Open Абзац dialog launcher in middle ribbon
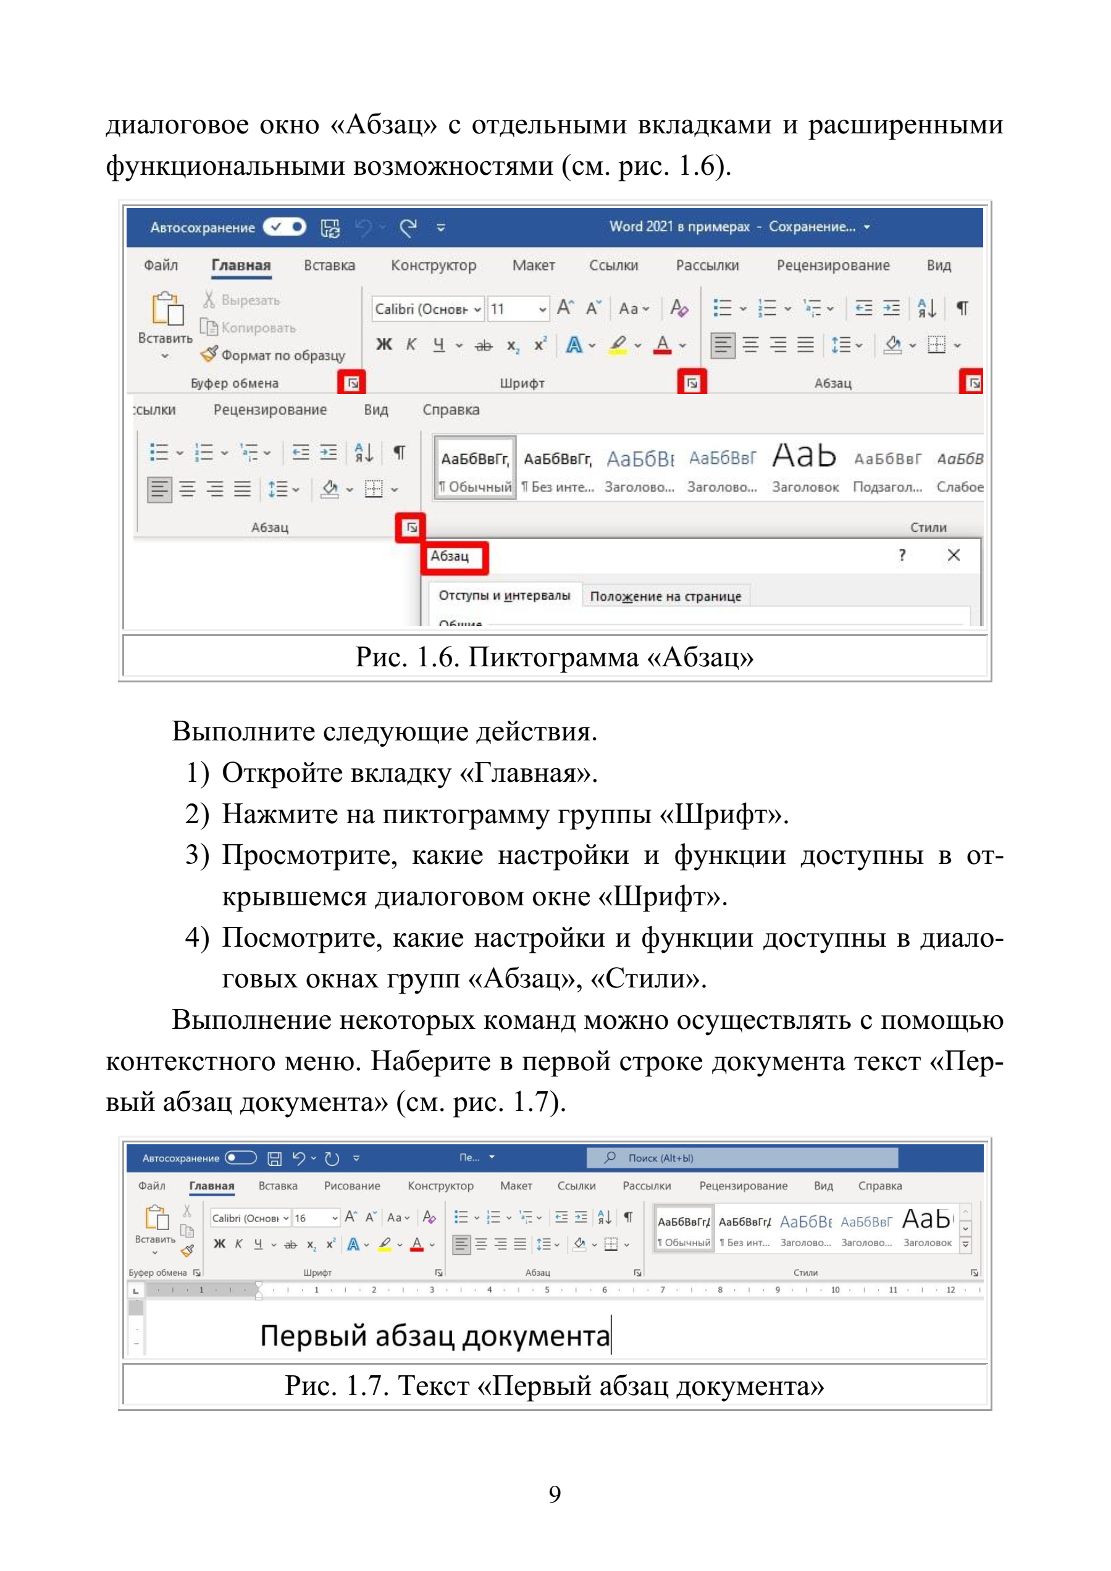Image resolution: width=1111 pixels, height=1571 pixels. tap(411, 527)
